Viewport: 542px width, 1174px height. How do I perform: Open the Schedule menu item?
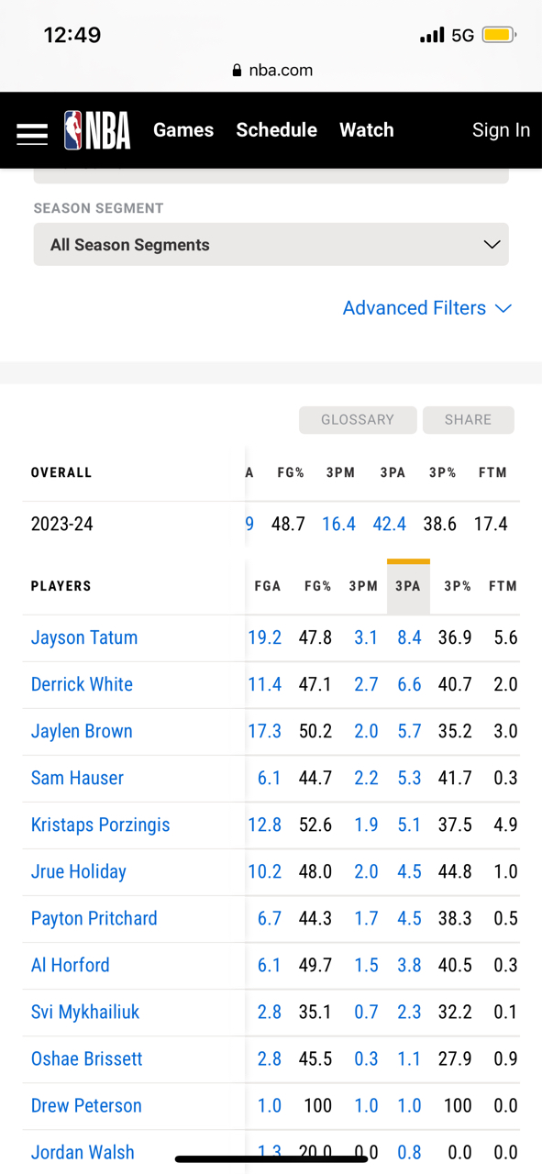click(x=276, y=130)
